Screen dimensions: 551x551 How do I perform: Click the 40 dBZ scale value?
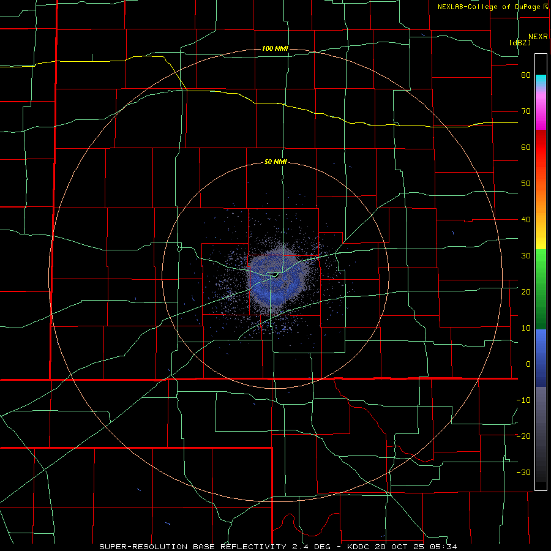pyautogui.click(x=526, y=220)
